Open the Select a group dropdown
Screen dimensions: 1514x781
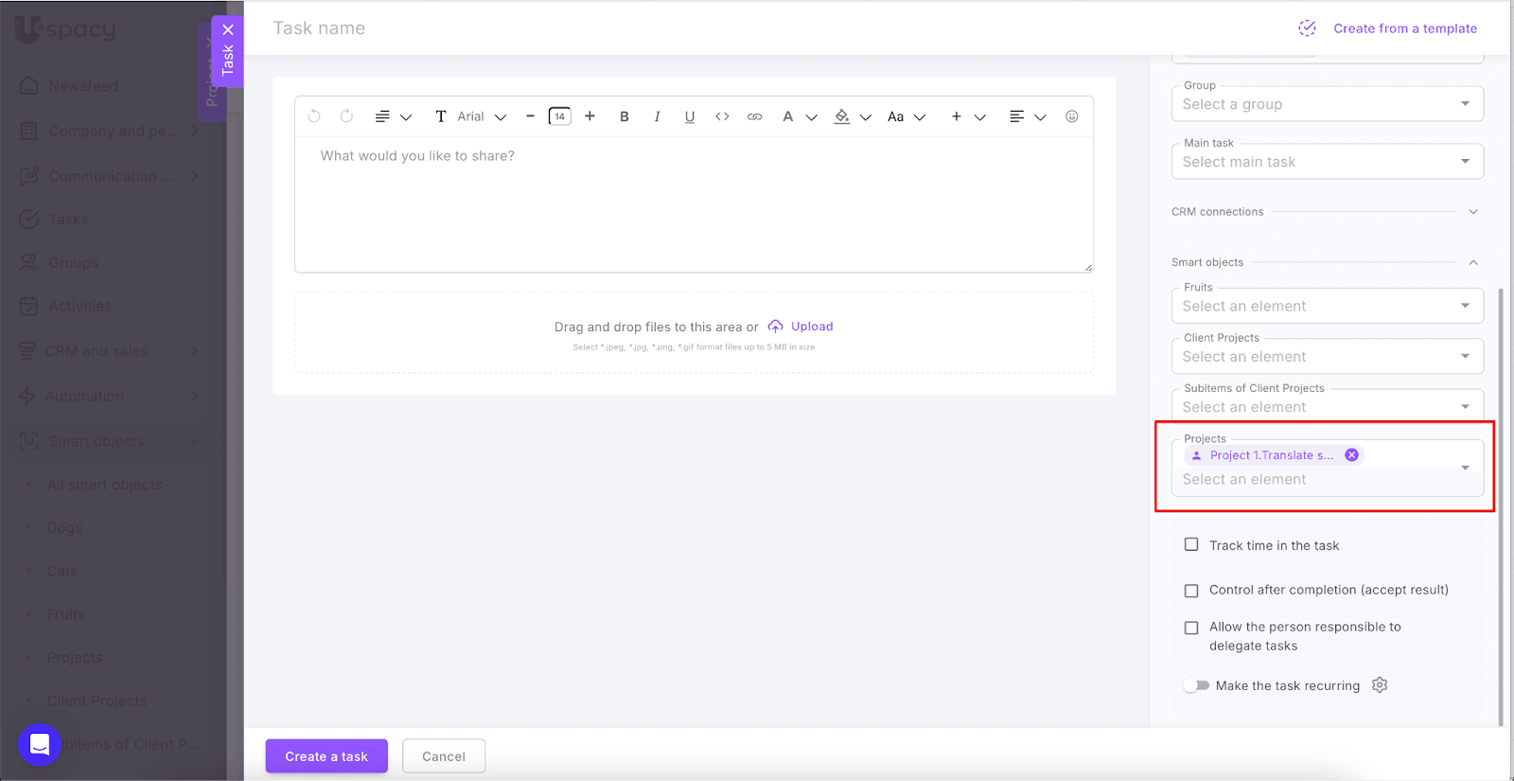[x=1328, y=104]
